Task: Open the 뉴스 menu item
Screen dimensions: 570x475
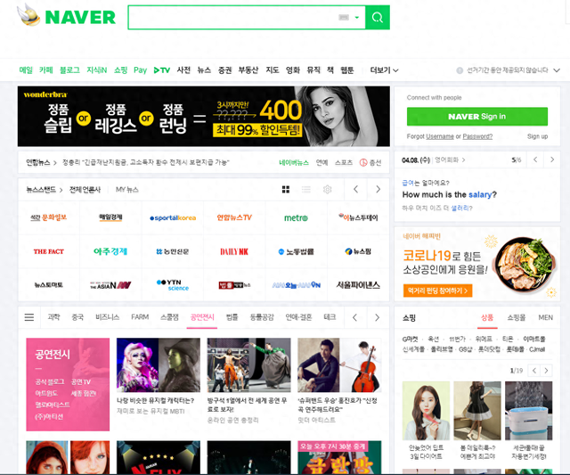Action: click(x=204, y=70)
